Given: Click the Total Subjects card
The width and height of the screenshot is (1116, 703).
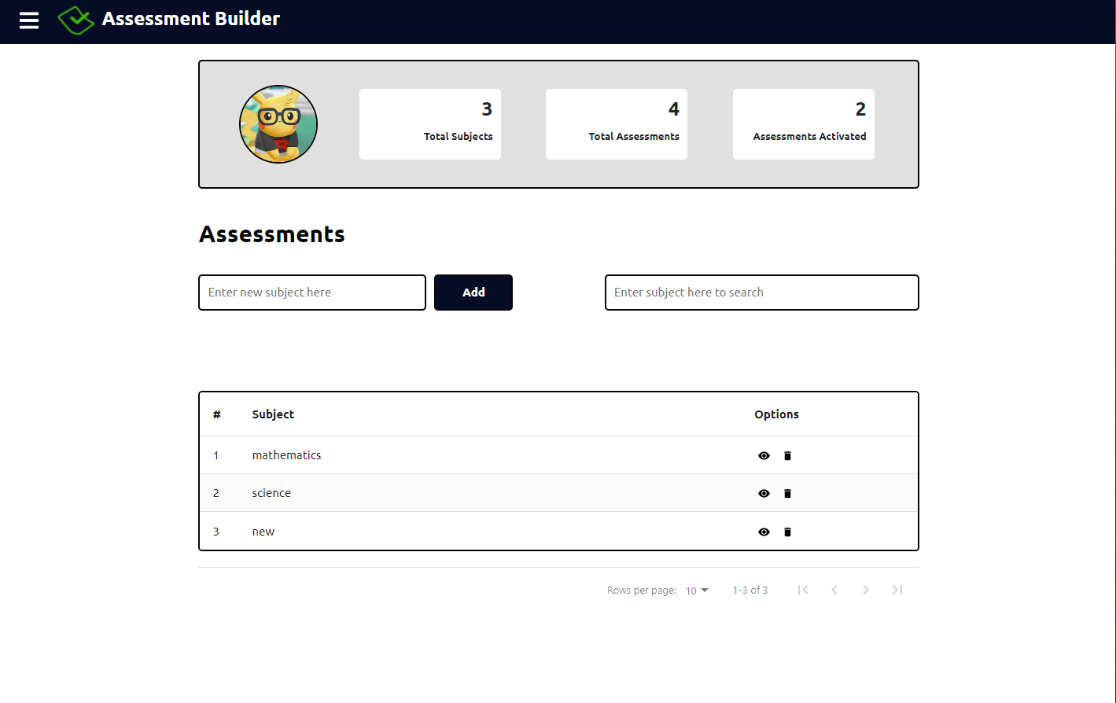Looking at the screenshot, I should pyautogui.click(x=430, y=124).
